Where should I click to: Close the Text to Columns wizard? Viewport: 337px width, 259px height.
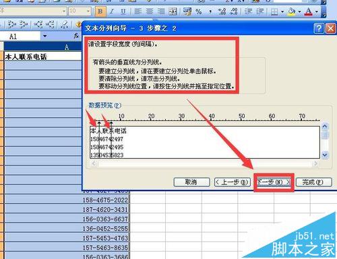(330, 28)
